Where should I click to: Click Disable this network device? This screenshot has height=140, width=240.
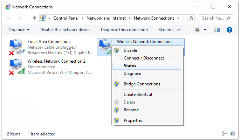(x=65, y=30)
